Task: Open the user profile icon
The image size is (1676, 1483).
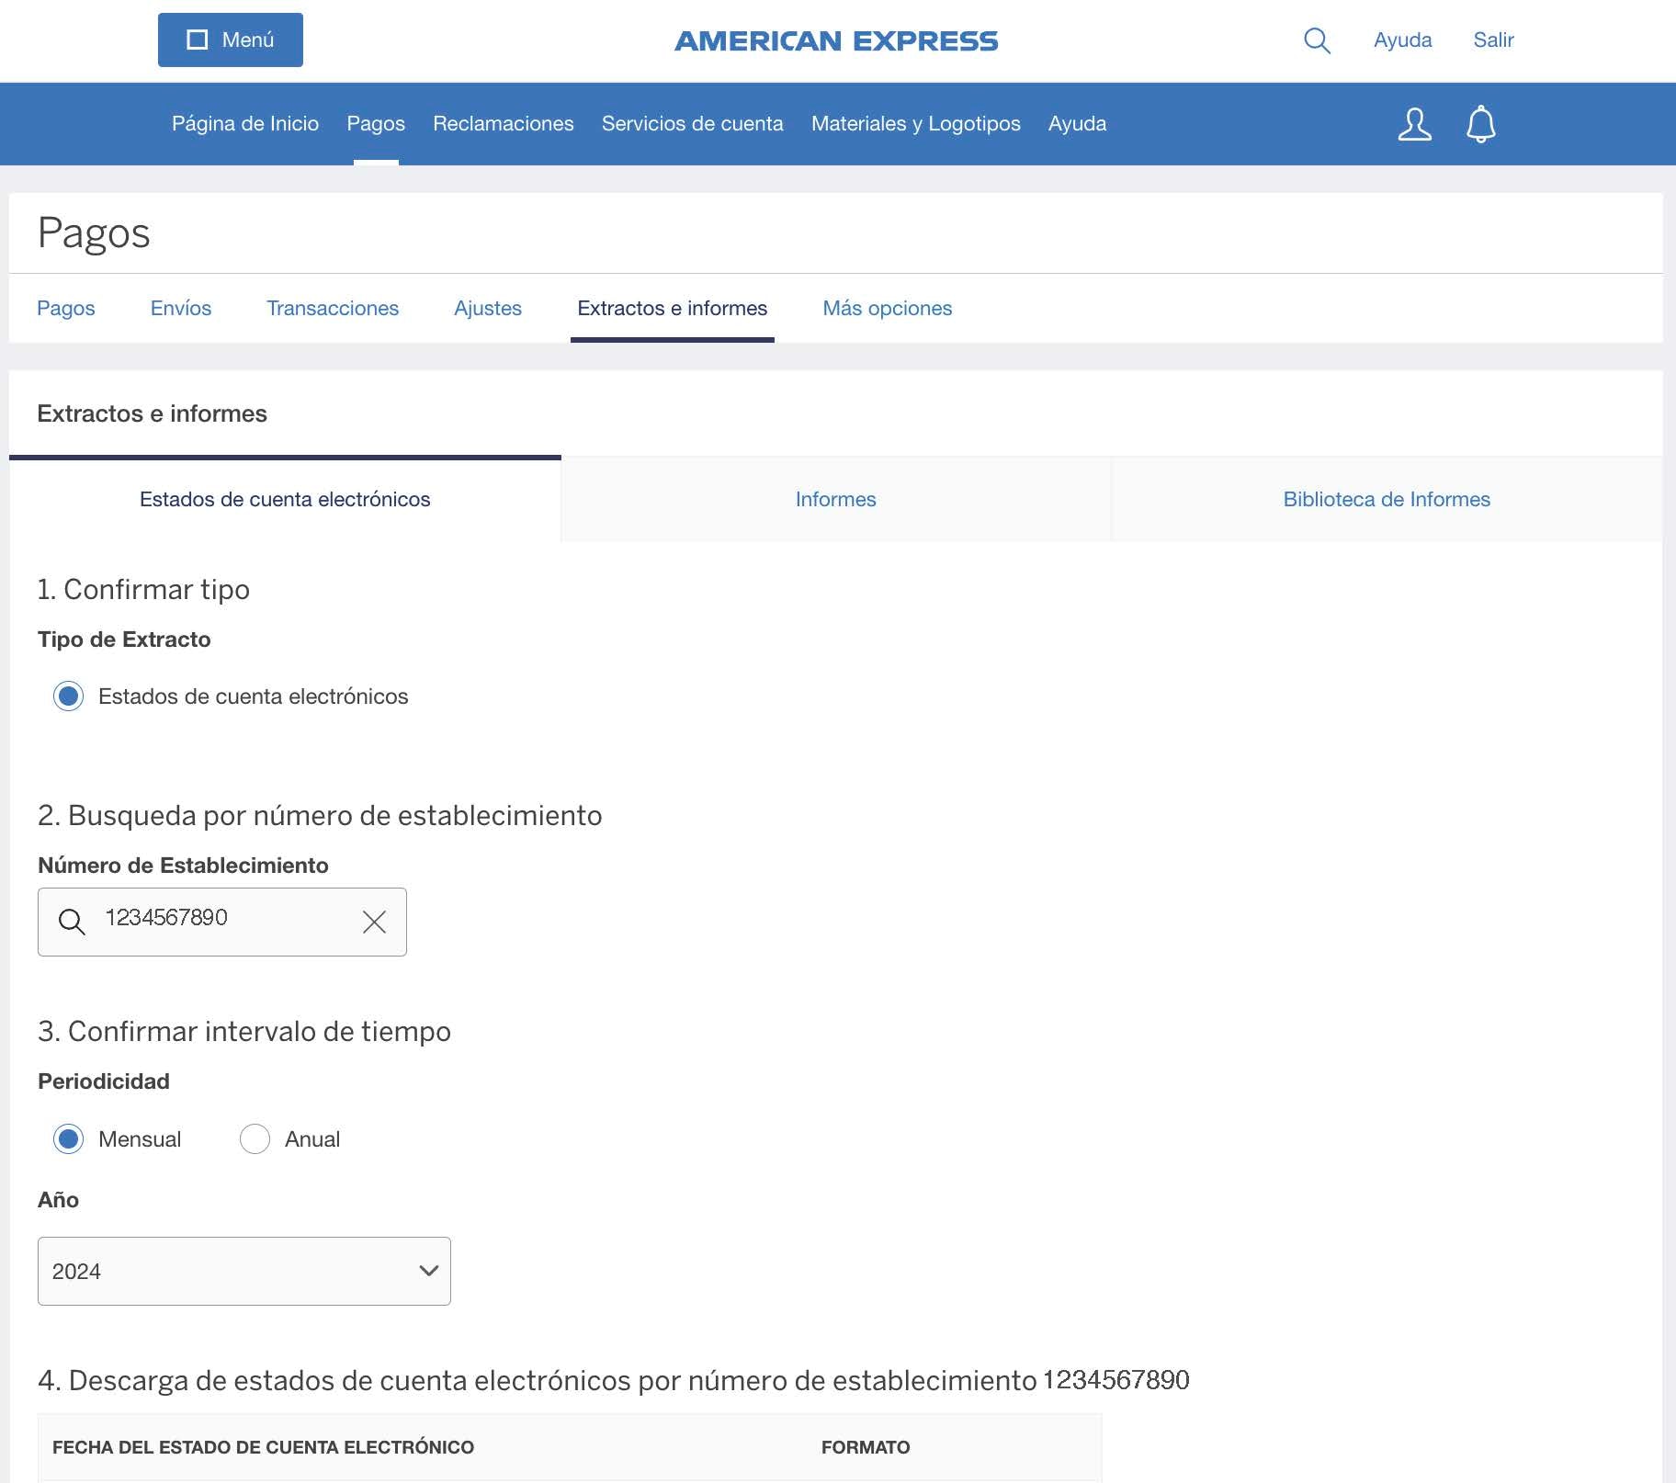Action: [x=1414, y=124]
